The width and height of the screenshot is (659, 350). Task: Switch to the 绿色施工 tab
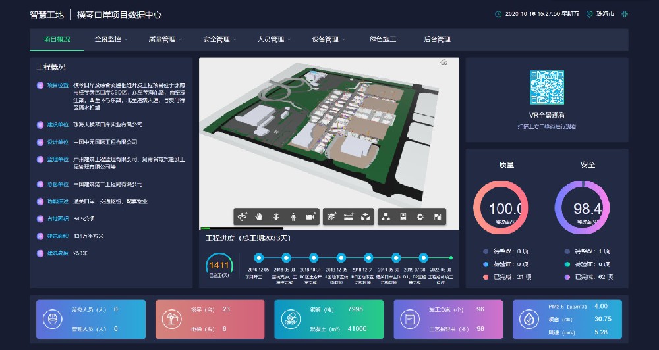[x=383, y=39]
